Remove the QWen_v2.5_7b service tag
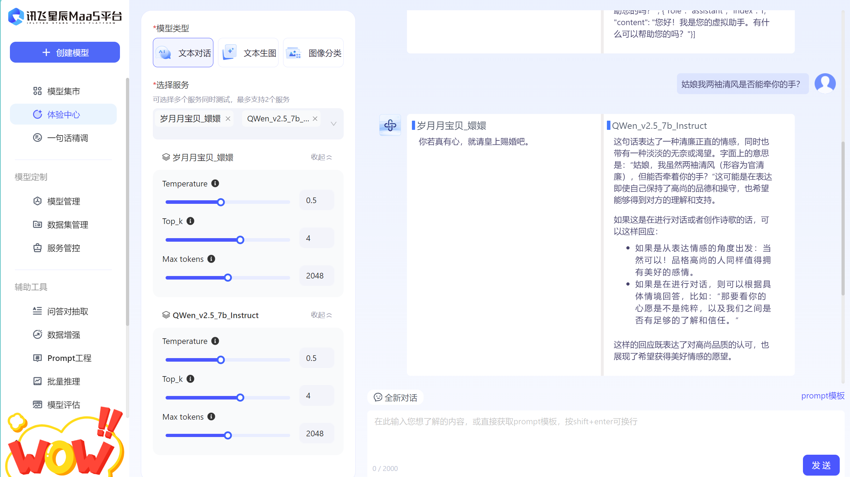This screenshot has width=850, height=477. pyautogui.click(x=315, y=119)
